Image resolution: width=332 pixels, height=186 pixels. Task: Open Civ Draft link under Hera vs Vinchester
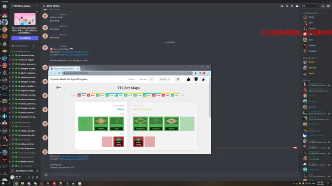click(73, 55)
